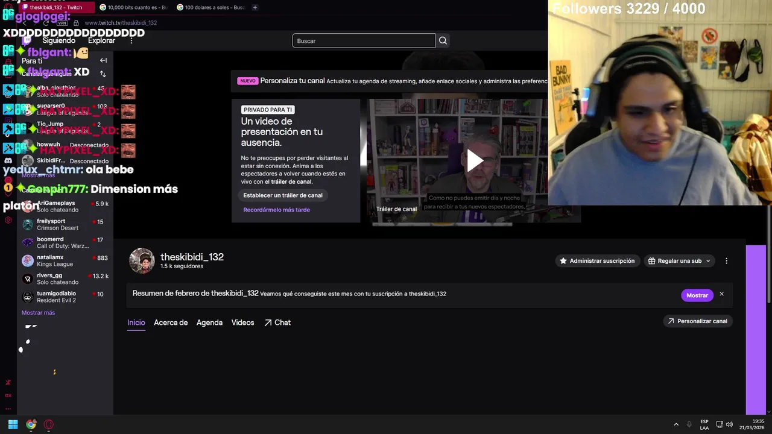Click the search magnifier icon
Screen dimensions: 772x434
coord(443,40)
